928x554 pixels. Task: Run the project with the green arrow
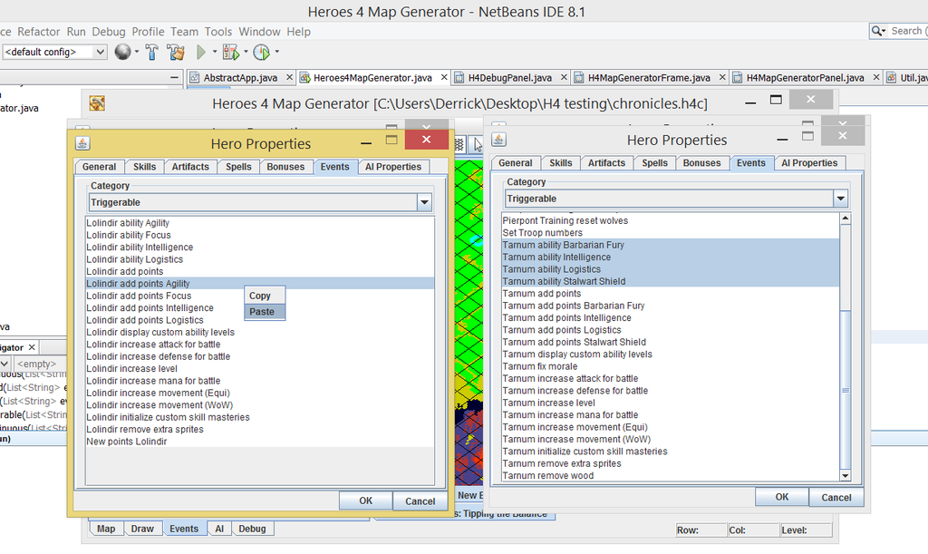click(201, 52)
